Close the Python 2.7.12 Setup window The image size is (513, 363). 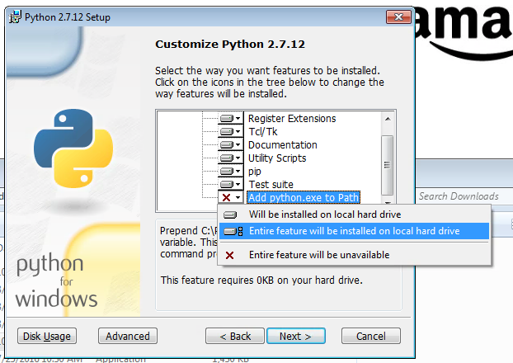(x=398, y=16)
